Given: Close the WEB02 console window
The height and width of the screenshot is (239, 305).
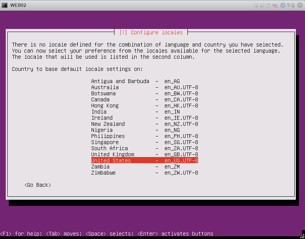Looking at the screenshot, I should (300, 5).
